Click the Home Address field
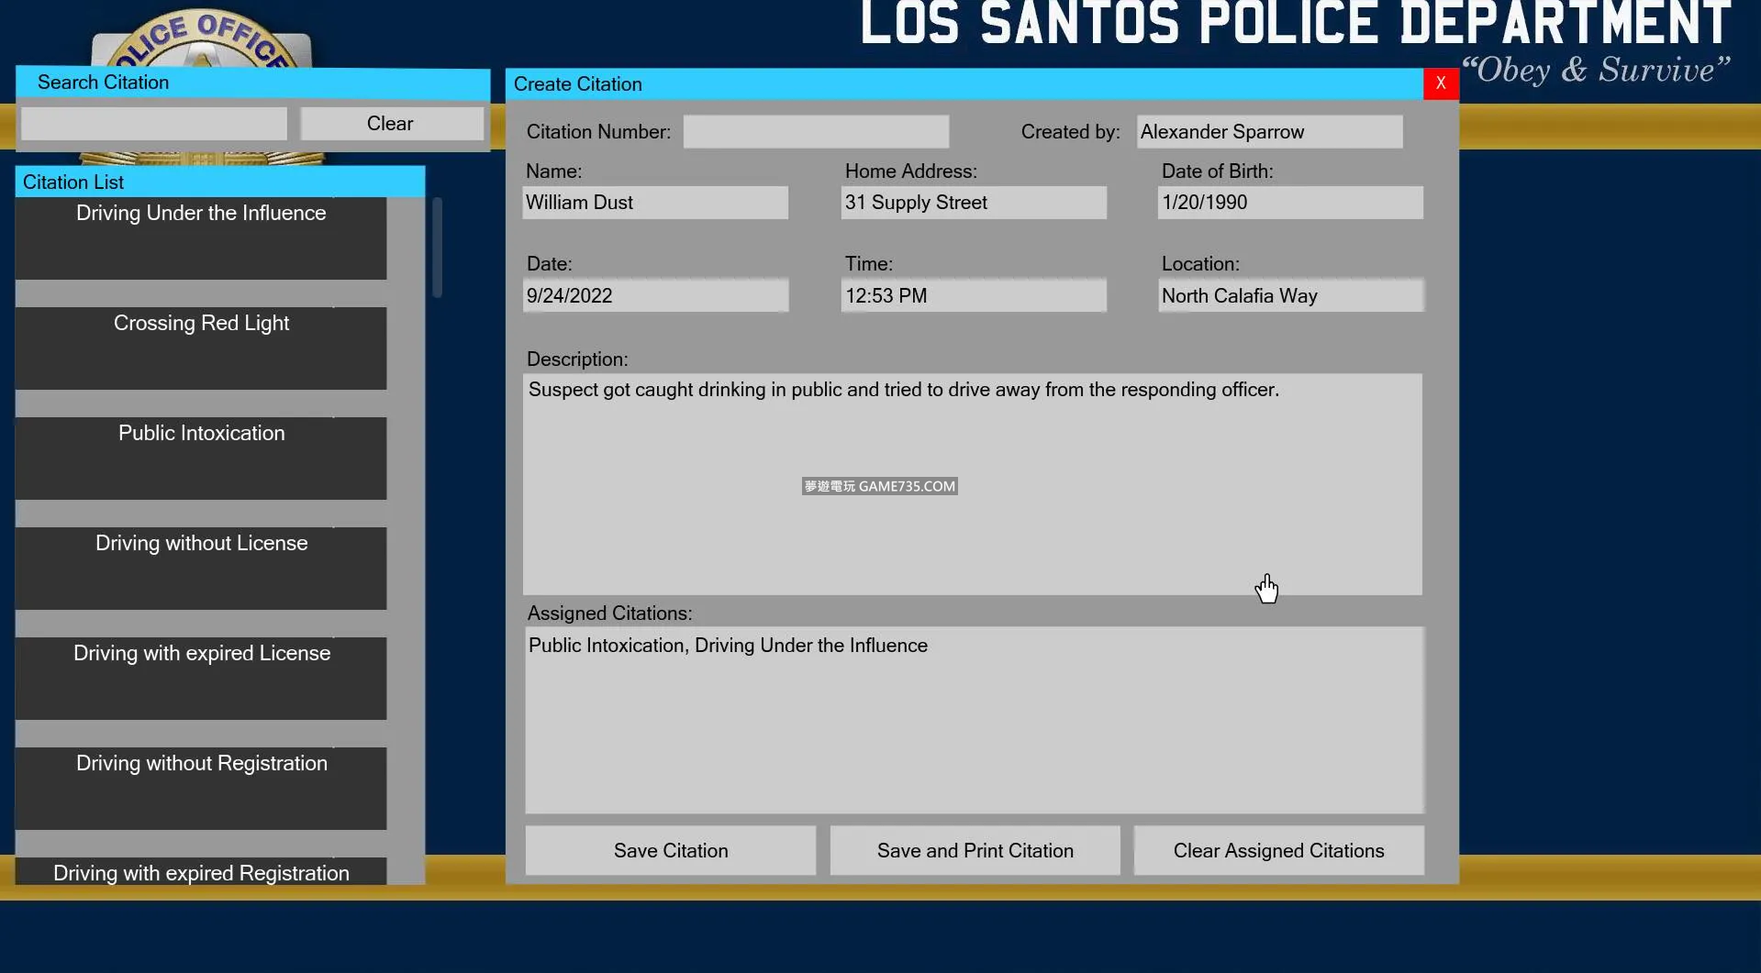The image size is (1761, 973). tap(973, 203)
